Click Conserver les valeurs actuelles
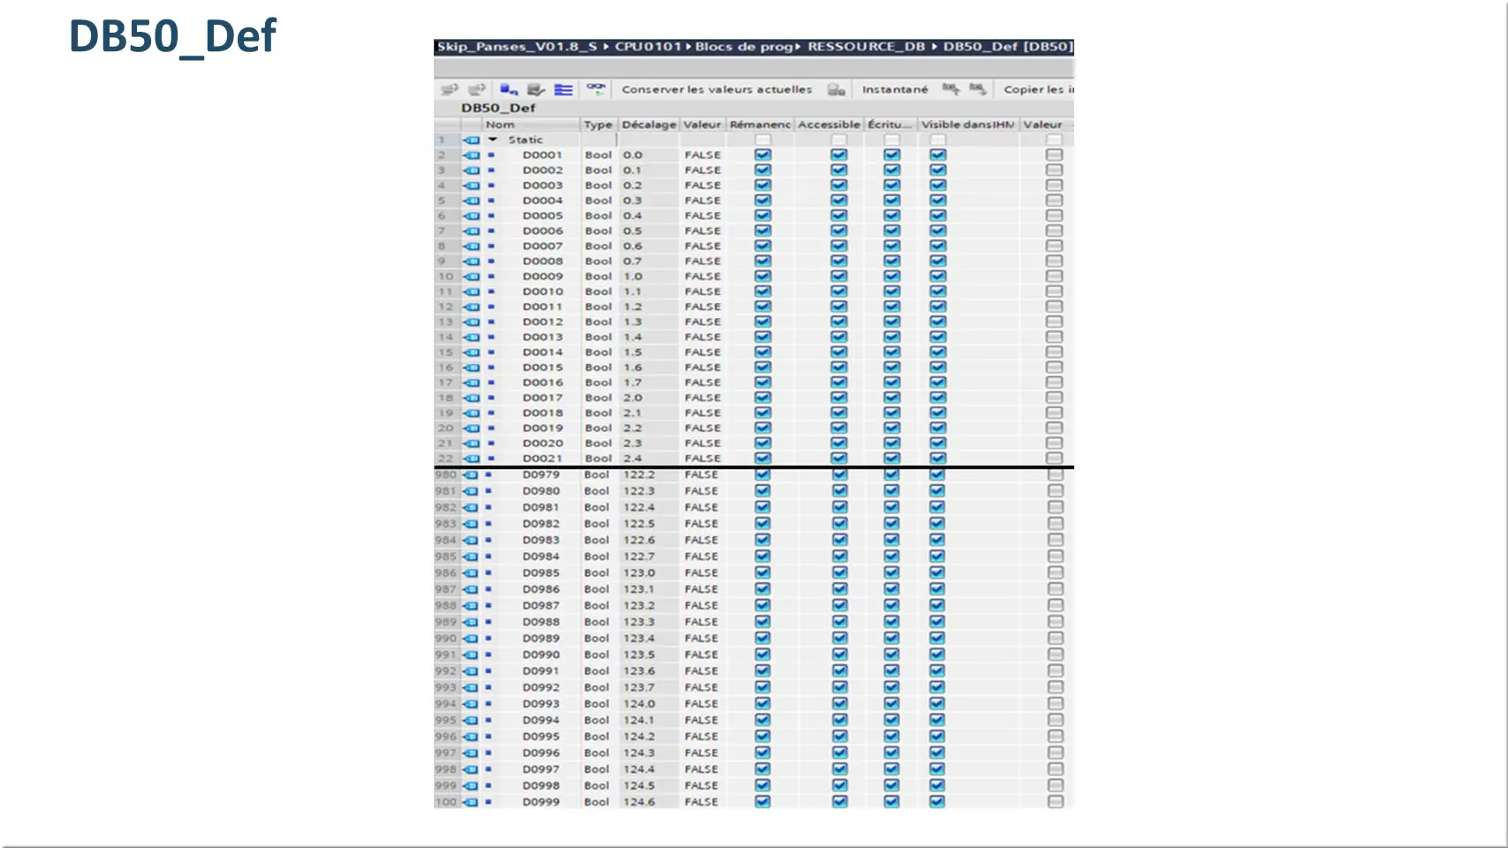This screenshot has width=1508, height=848. click(716, 89)
